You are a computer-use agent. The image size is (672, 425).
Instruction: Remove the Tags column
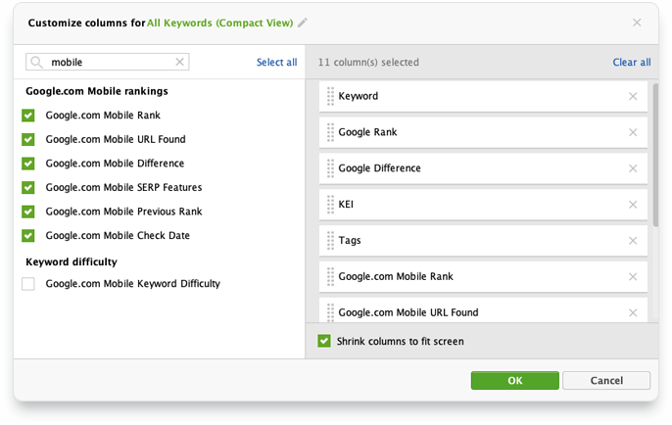tap(633, 241)
